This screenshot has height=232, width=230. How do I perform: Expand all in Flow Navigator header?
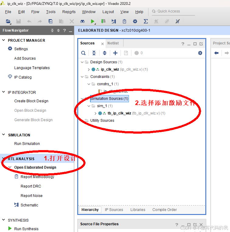58,30
